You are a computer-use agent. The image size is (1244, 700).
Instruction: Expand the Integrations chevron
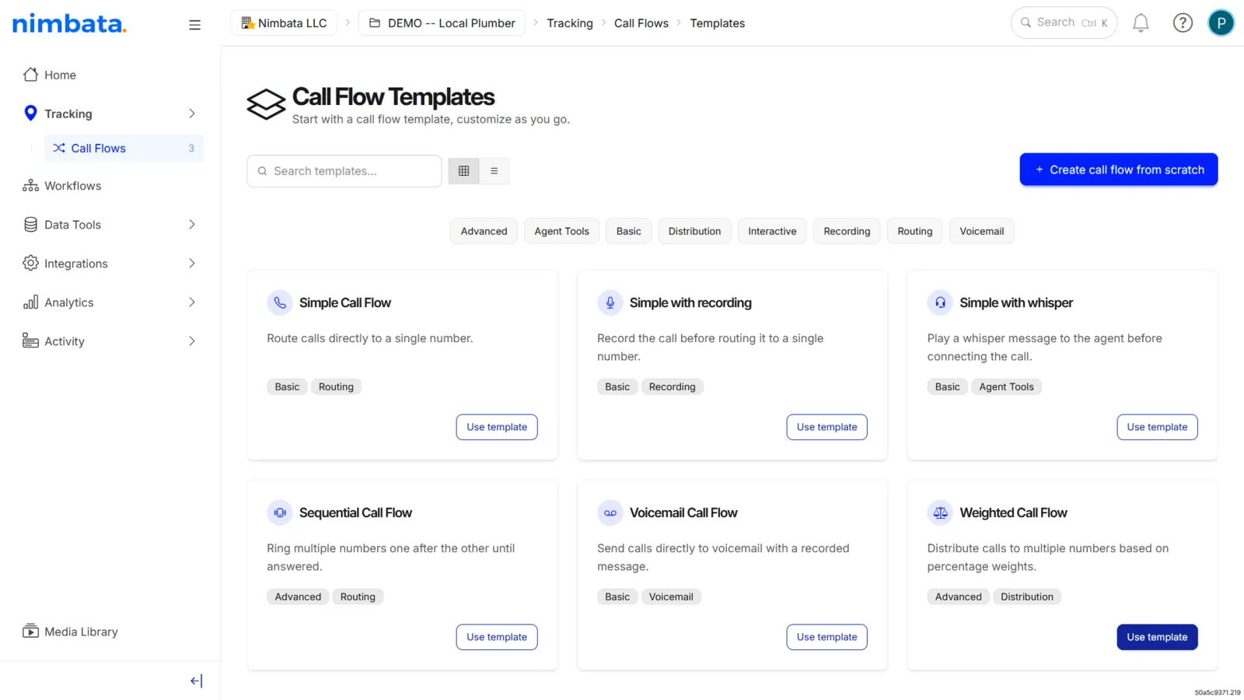tap(192, 264)
